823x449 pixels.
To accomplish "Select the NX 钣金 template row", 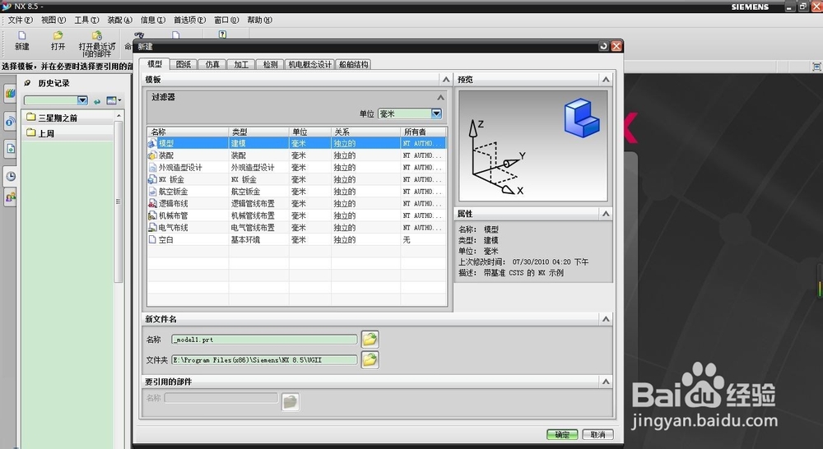I will tap(296, 179).
